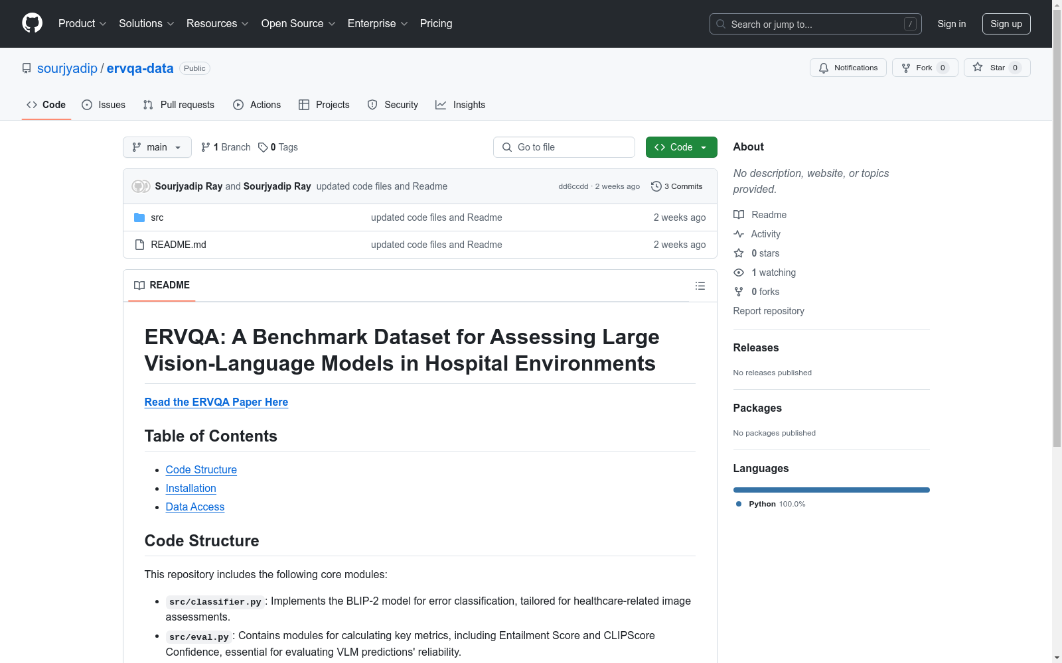
Task: View the Security tab
Action: coord(393,105)
